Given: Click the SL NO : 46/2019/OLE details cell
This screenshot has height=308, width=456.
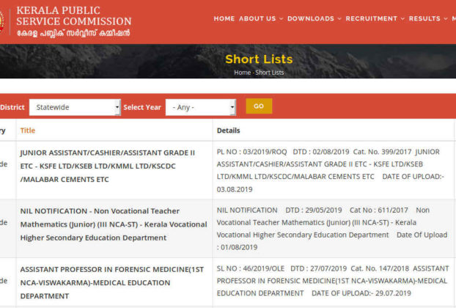Looking at the screenshot, I should [x=333, y=281].
